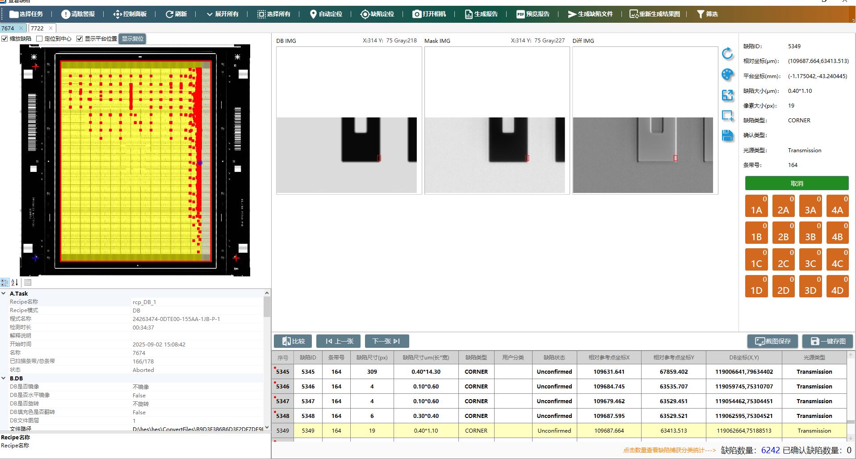
Task: Collapse the A.Task property group
Action: pos(4,293)
